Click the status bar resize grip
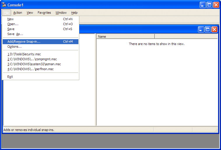The width and height of the screenshot is (221, 150). [x=216, y=131]
